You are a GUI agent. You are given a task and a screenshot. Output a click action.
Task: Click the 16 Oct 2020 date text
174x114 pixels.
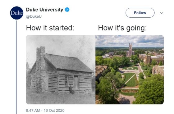coord(54,111)
